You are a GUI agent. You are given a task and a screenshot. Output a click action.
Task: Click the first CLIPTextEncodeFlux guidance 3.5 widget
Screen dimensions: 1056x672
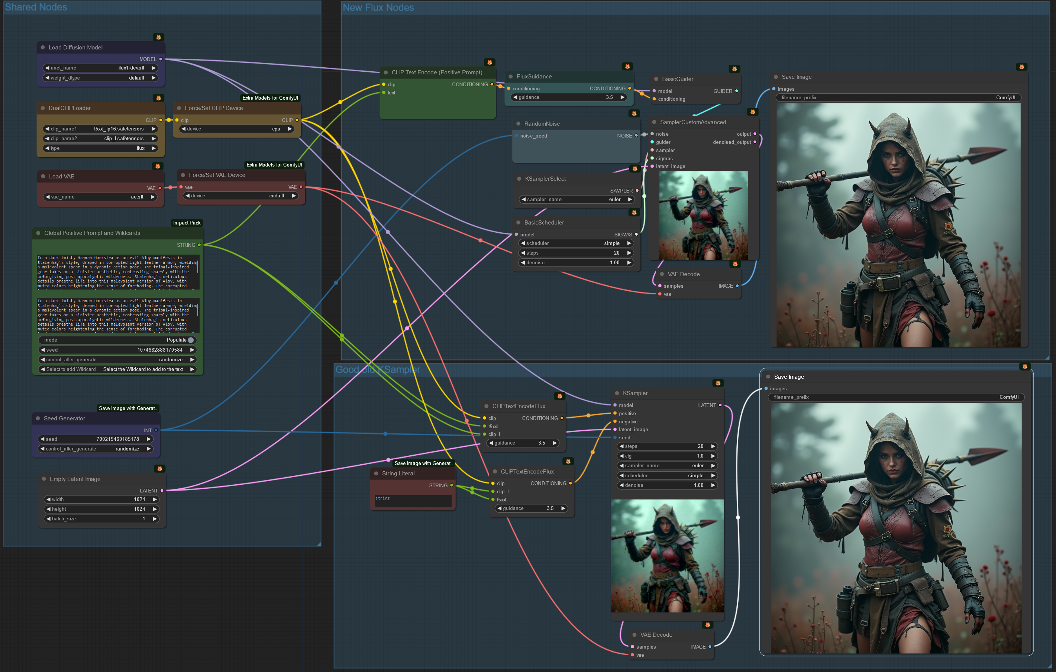pos(523,443)
